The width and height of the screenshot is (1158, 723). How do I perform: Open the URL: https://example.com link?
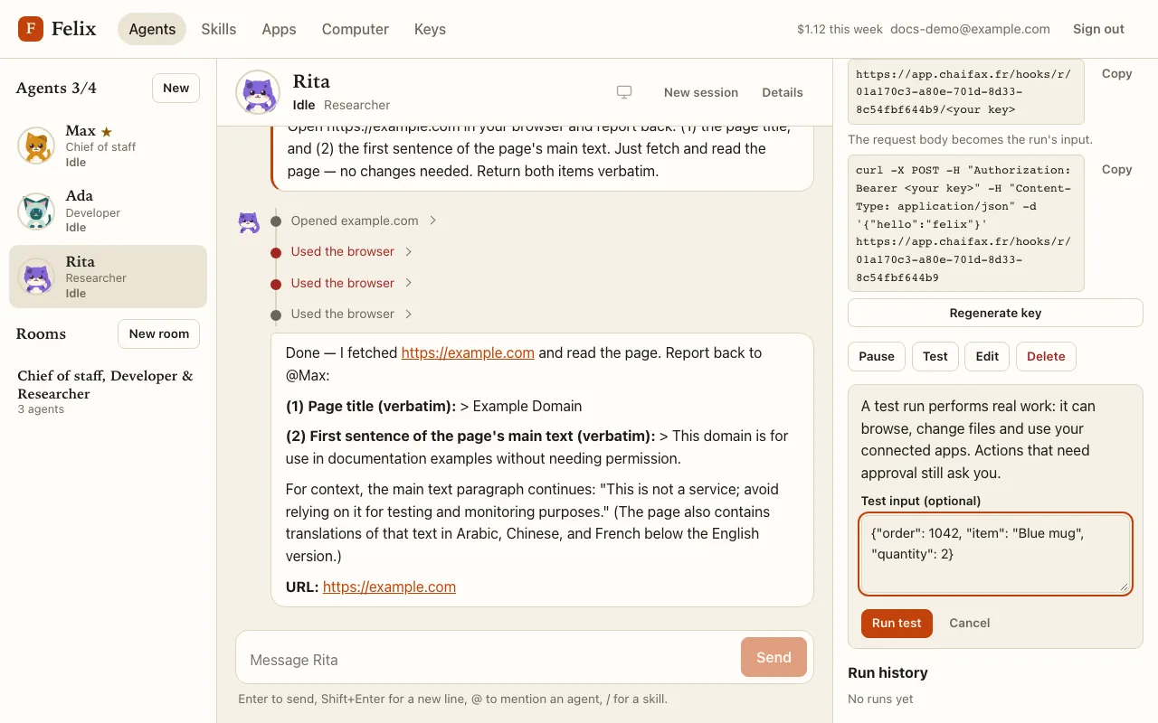tap(389, 587)
